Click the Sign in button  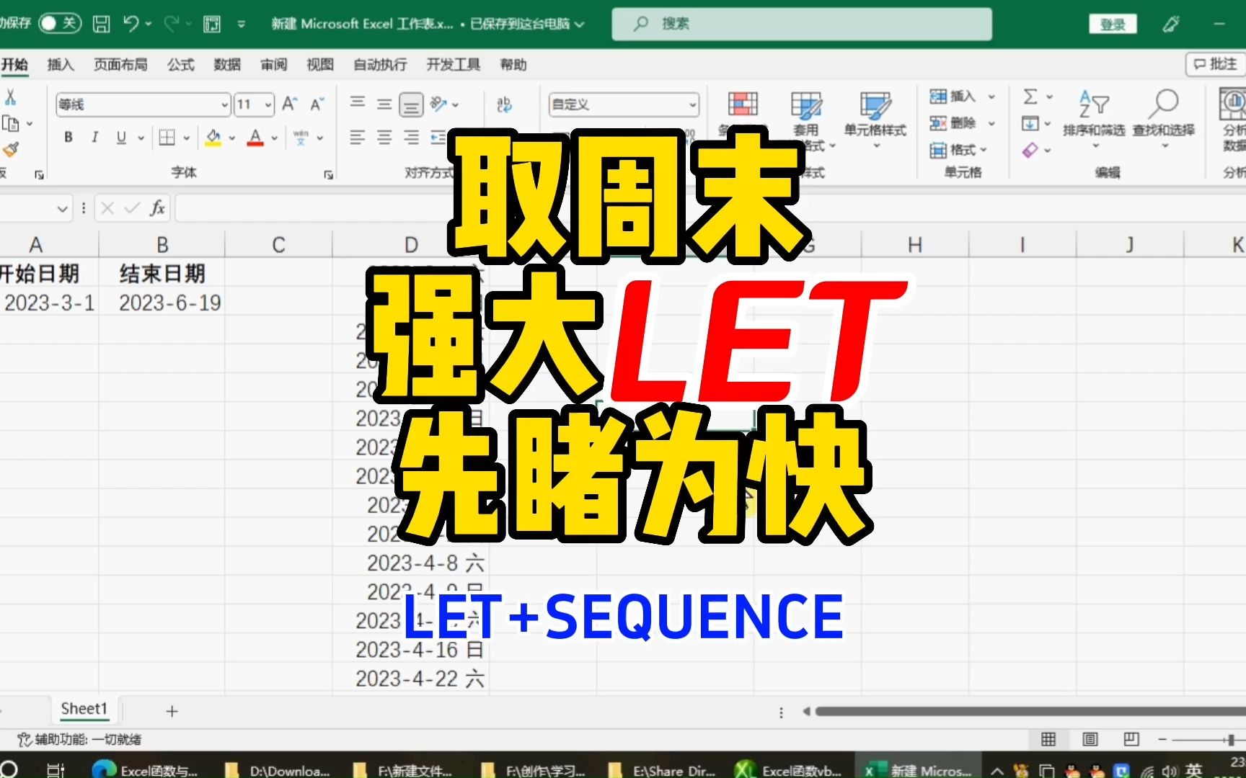(1113, 24)
